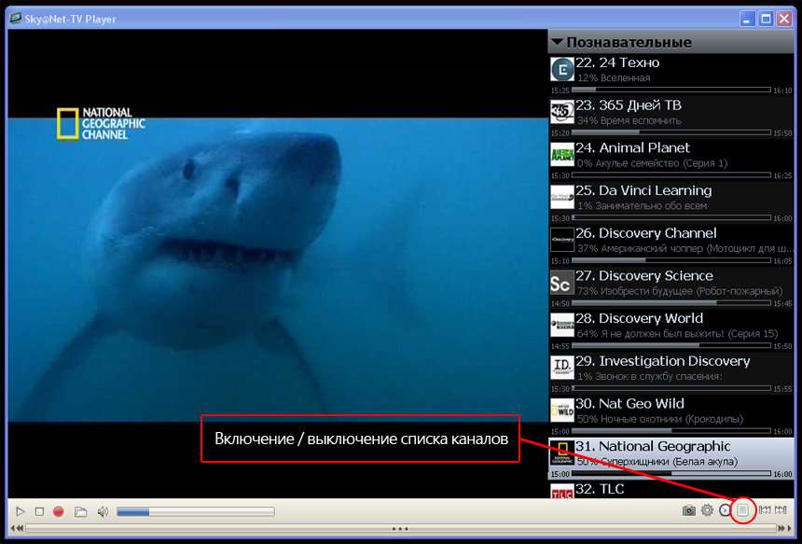This screenshot has height=544, width=802.
Task: Click program "50% Суперхищники (Белая акула)"
Action: 657,462
